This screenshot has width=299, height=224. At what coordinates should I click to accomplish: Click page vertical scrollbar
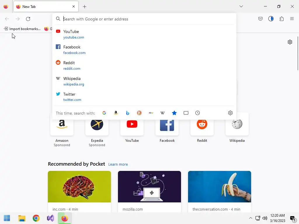pos(298,53)
